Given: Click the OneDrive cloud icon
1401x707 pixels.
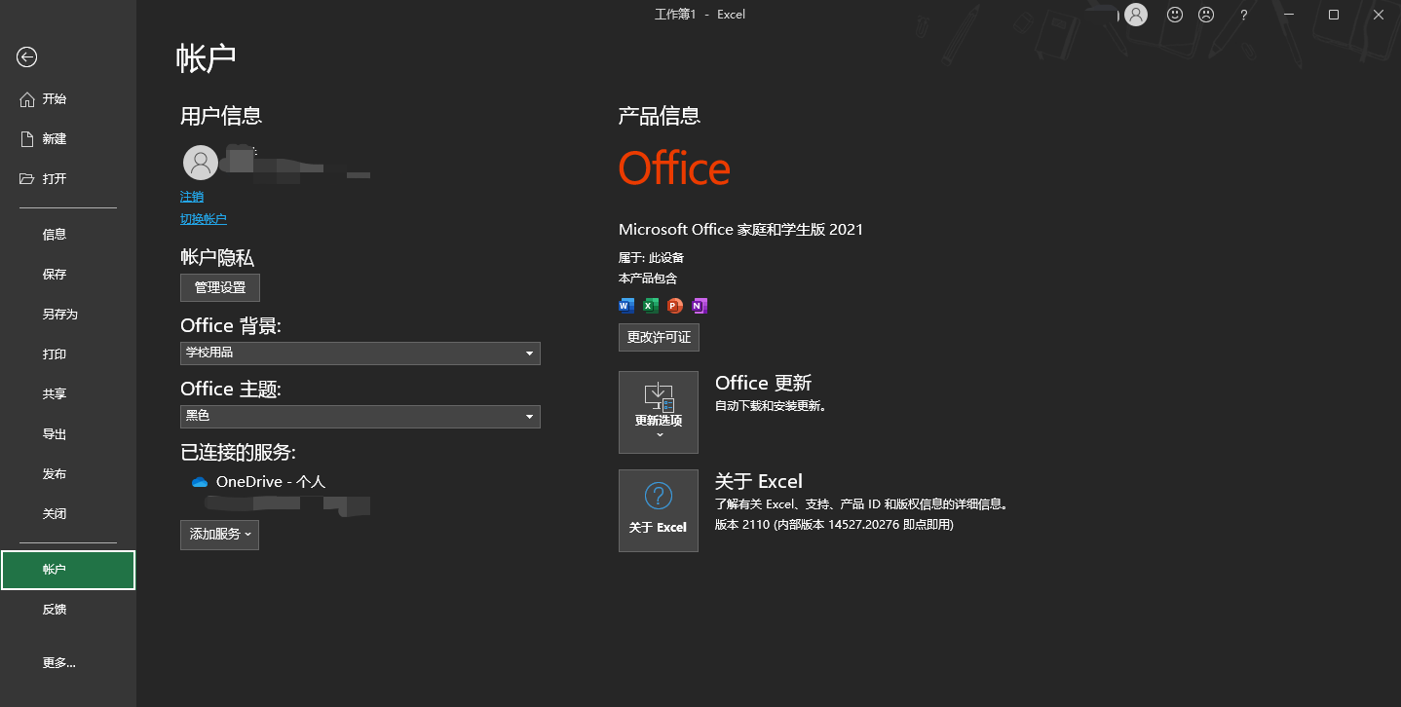Looking at the screenshot, I should (x=200, y=482).
